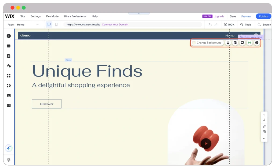
Task: Open the Add Section panel
Action: click(9, 46)
